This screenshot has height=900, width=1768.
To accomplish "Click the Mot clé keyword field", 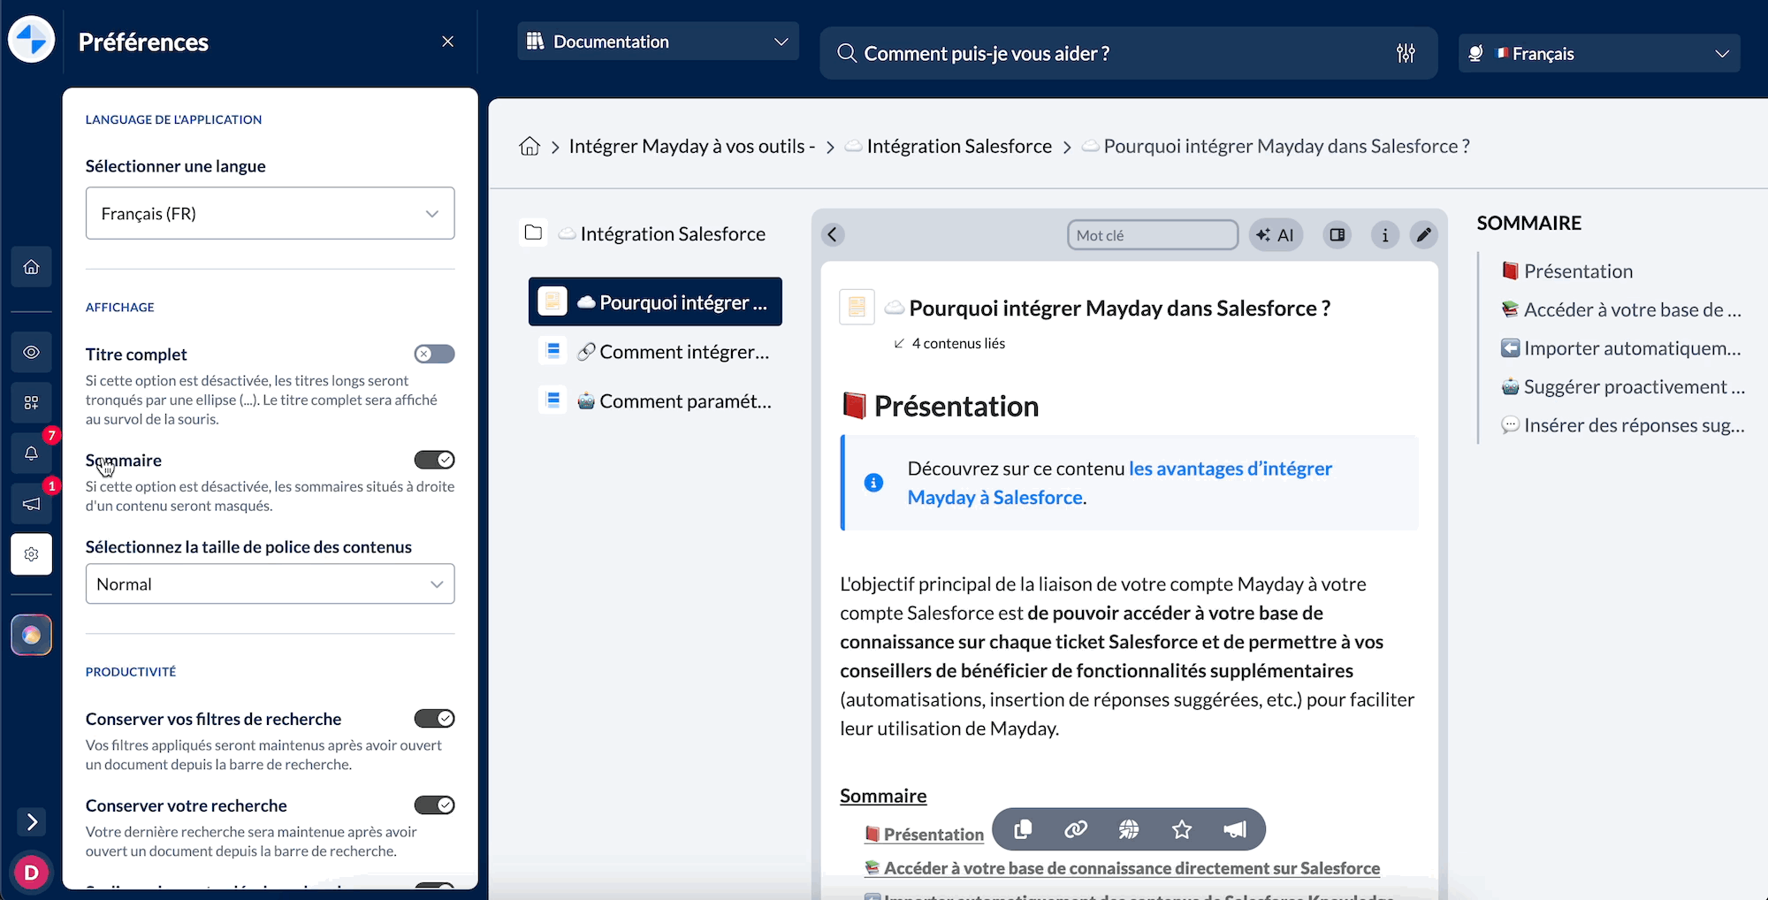I will (1151, 235).
